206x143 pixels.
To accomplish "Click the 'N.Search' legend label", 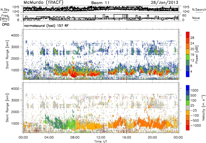I will pos(199,10).
